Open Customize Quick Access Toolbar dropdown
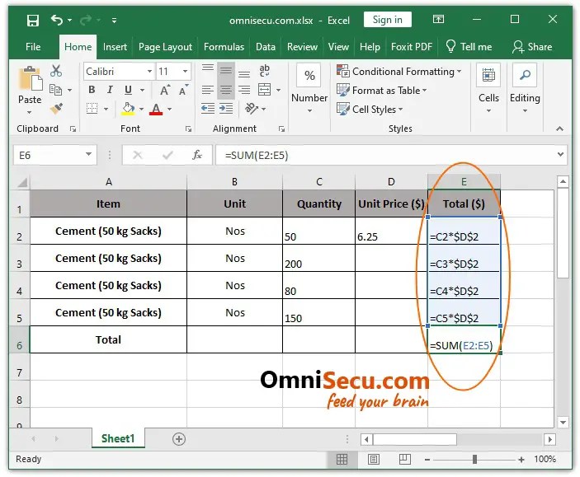This screenshot has height=477, width=580. (x=115, y=21)
